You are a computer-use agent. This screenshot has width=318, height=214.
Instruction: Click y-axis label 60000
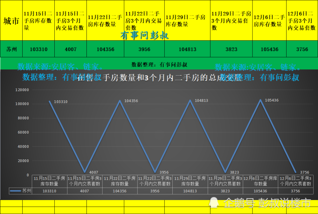[23, 132]
